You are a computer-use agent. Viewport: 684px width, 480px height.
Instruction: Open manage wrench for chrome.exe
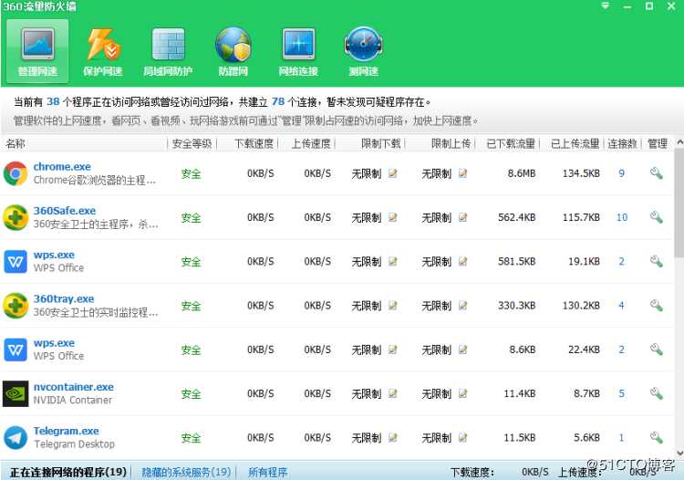(x=656, y=173)
